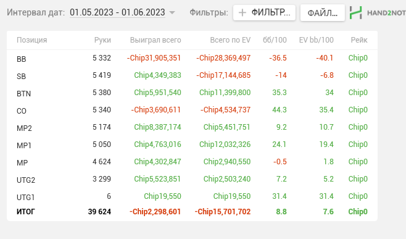Select the BTN position row
406x239 pixels.
(192, 93)
